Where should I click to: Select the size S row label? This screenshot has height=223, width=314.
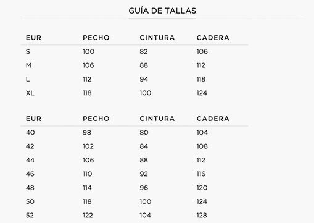pos(28,51)
